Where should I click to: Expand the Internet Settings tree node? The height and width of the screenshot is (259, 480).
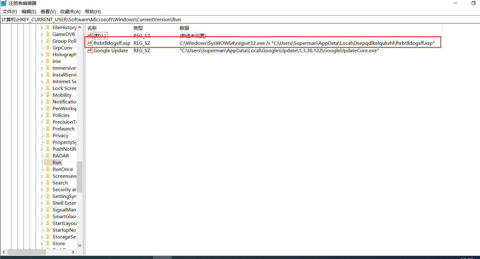(42, 82)
